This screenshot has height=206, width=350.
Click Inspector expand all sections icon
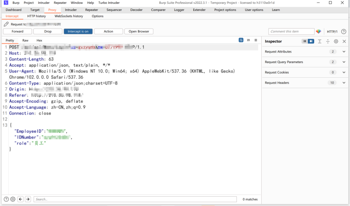(x=320, y=41)
